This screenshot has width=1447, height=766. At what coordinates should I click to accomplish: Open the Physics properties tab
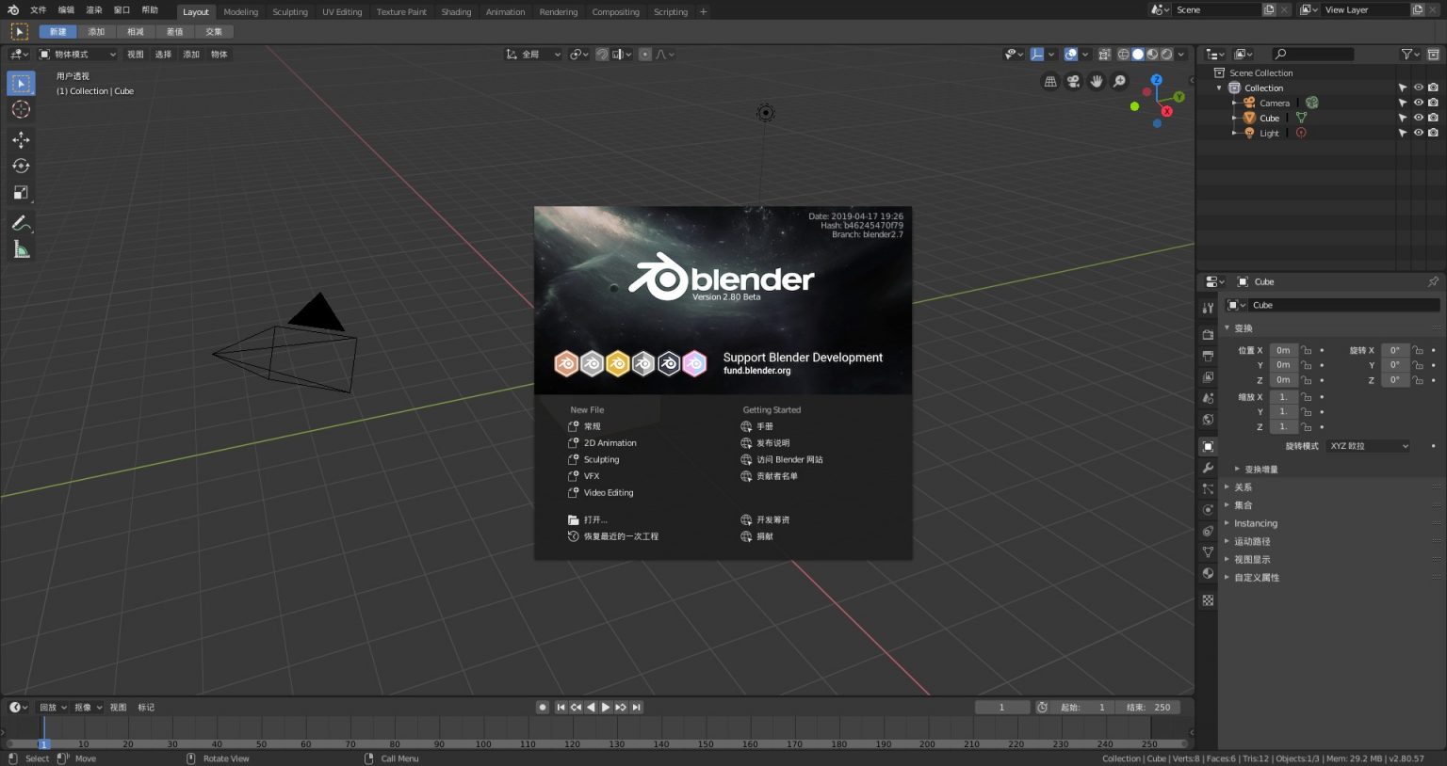click(1208, 510)
